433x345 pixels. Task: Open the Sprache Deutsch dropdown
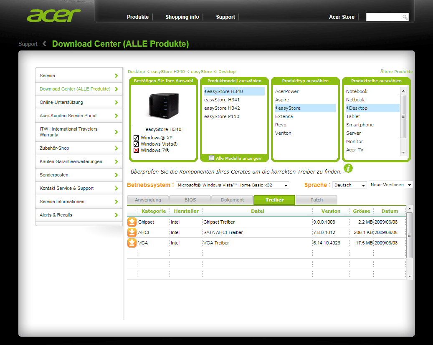(x=349, y=185)
